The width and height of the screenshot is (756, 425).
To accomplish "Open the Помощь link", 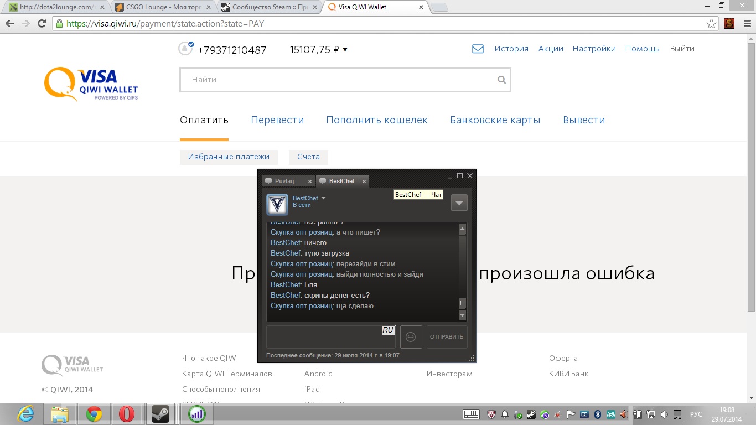I will click(643, 49).
